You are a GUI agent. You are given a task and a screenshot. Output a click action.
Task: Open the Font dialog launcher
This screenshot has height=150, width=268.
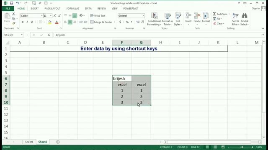[61, 28]
